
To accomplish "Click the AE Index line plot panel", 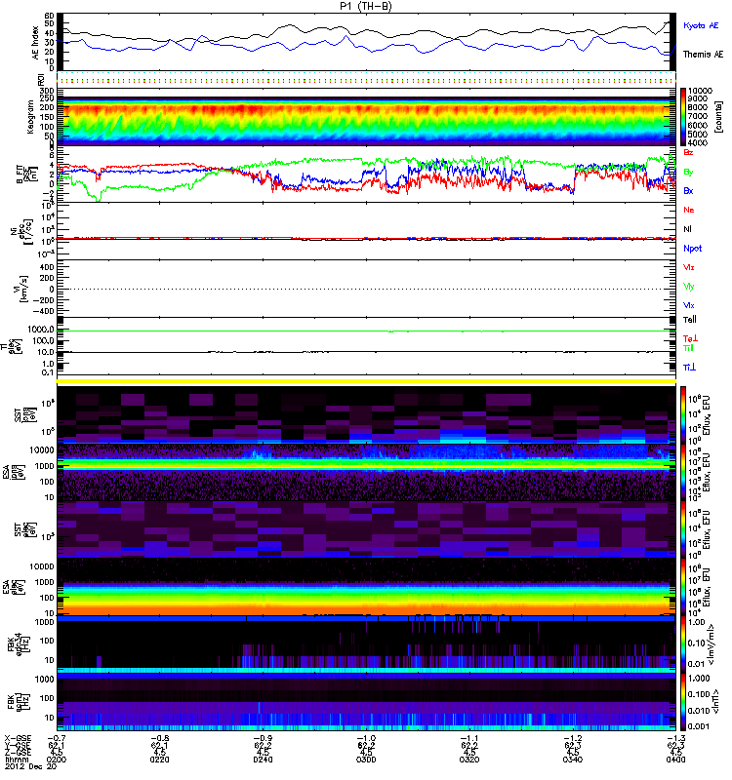I will [366, 42].
